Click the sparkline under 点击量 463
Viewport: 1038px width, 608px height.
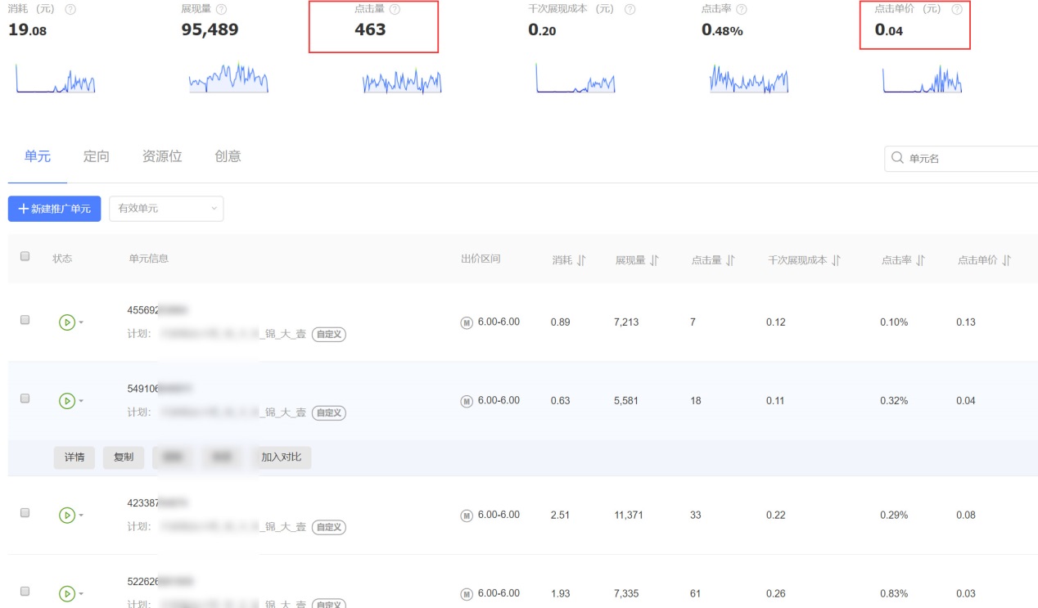click(x=402, y=81)
